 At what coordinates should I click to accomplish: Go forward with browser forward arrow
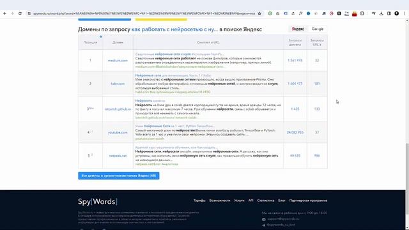click(12, 13)
